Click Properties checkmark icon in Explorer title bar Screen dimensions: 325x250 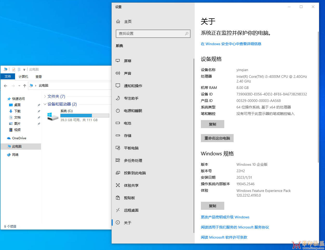[13, 70]
